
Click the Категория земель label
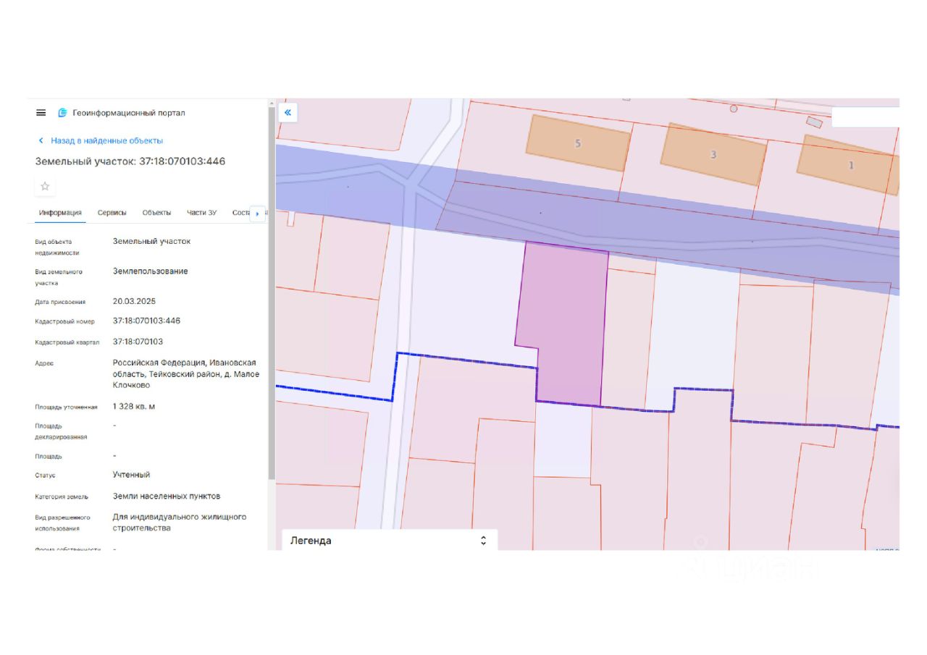[x=62, y=497]
